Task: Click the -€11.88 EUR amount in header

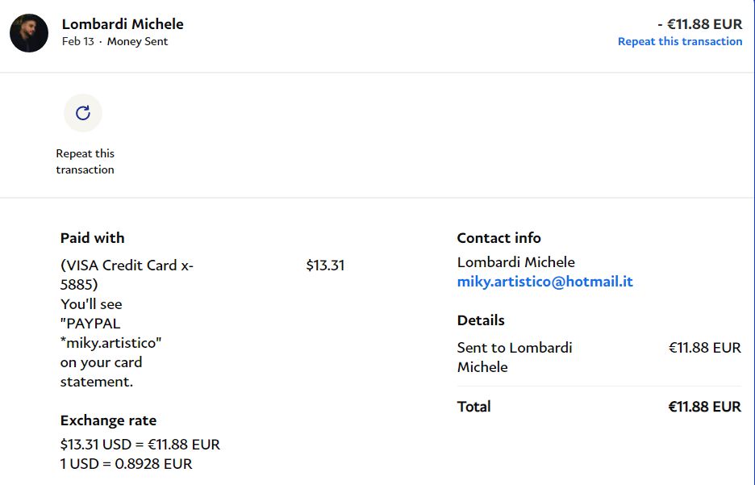Action: 699,24
